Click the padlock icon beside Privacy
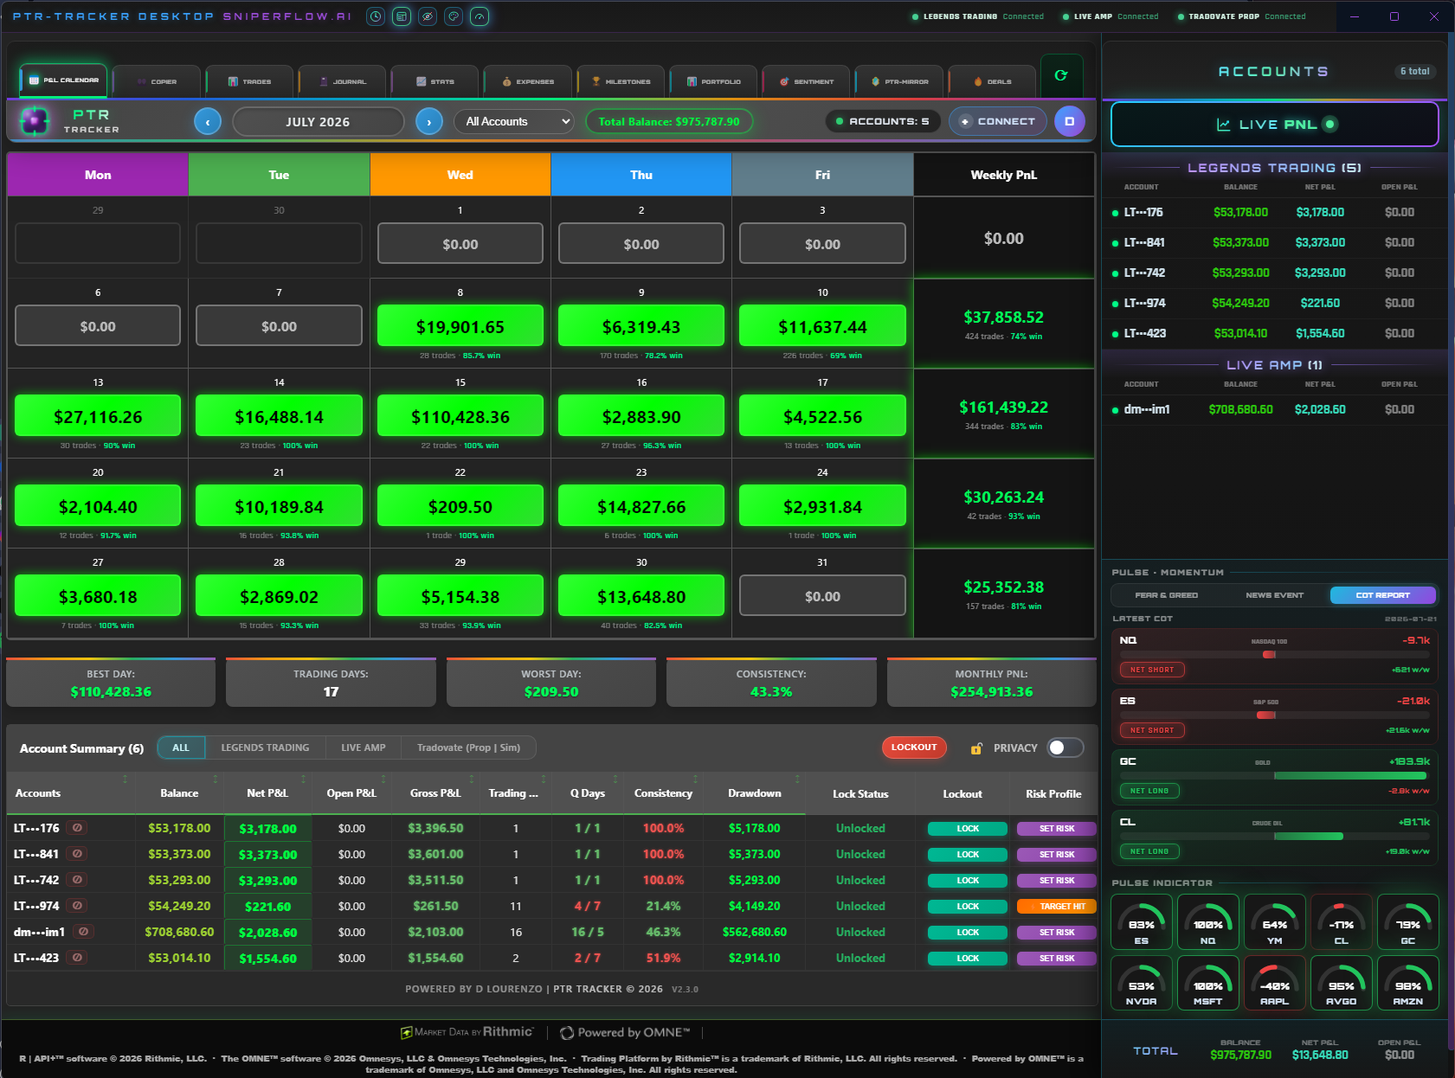The image size is (1455, 1078). coord(976,748)
